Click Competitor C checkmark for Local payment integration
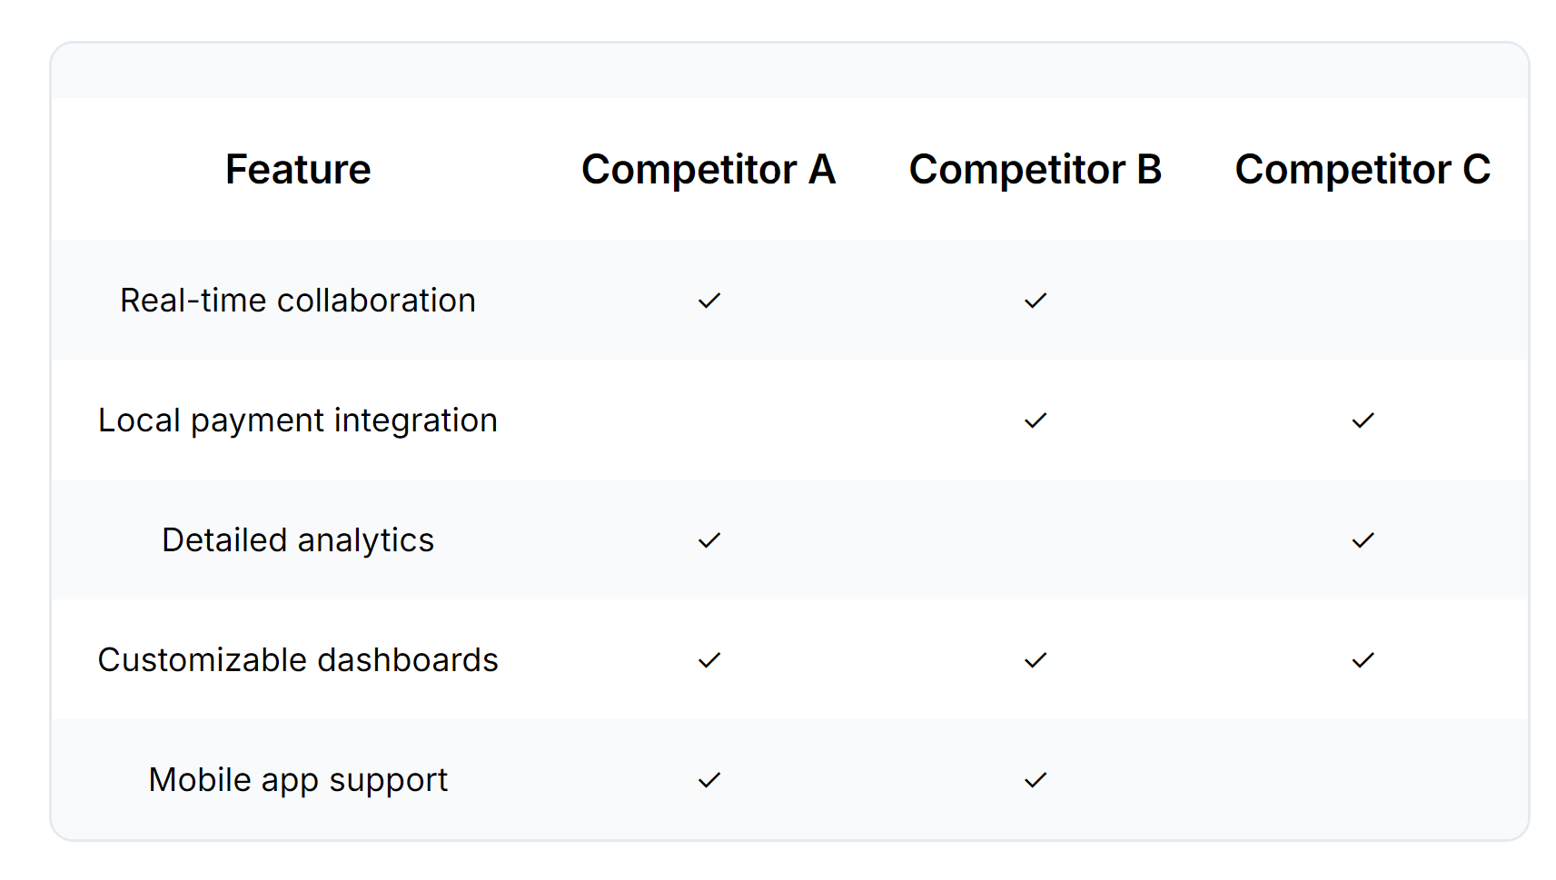Image resolution: width=1556 pixels, height=880 pixels. coord(1363,420)
